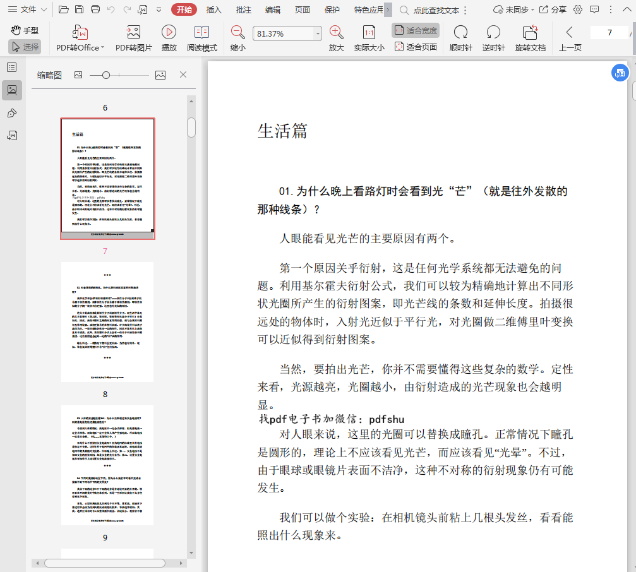
Task: Open the PDF转Office converter
Action: click(80, 39)
